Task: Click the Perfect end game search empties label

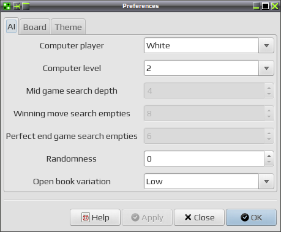Action: (72, 137)
